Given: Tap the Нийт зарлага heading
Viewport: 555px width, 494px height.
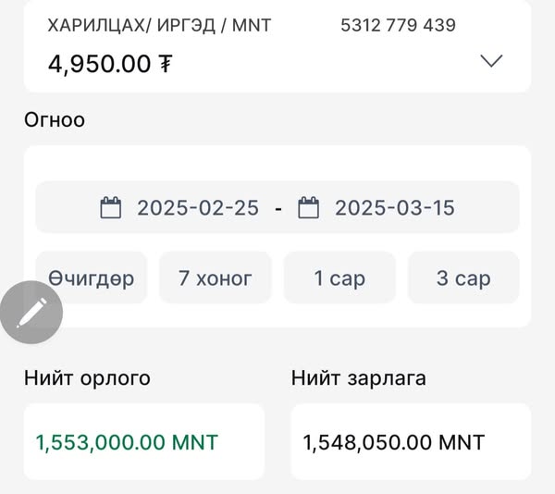Looking at the screenshot, I should tap(359, 378).
